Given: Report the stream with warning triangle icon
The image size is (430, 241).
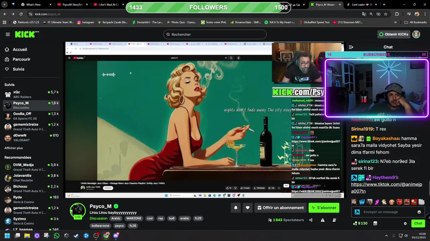Looking at the screenshot, I should coord(322,220).
